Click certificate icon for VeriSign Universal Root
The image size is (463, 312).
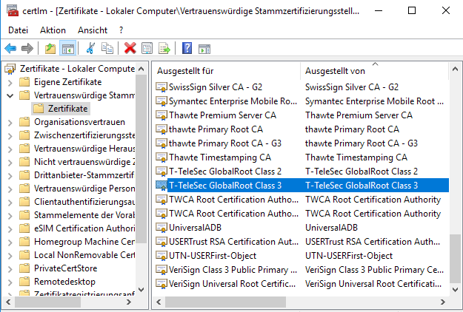tap(161, 284)
